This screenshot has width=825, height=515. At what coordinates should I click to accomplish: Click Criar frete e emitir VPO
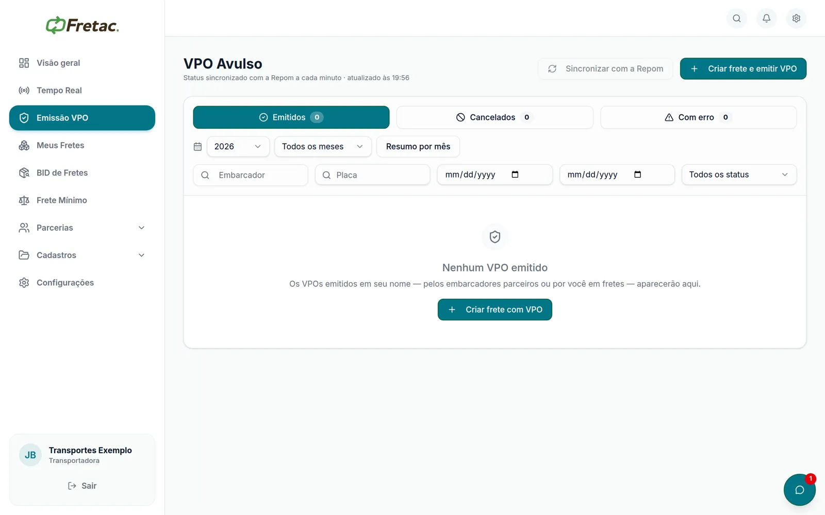tap(743, 69)
